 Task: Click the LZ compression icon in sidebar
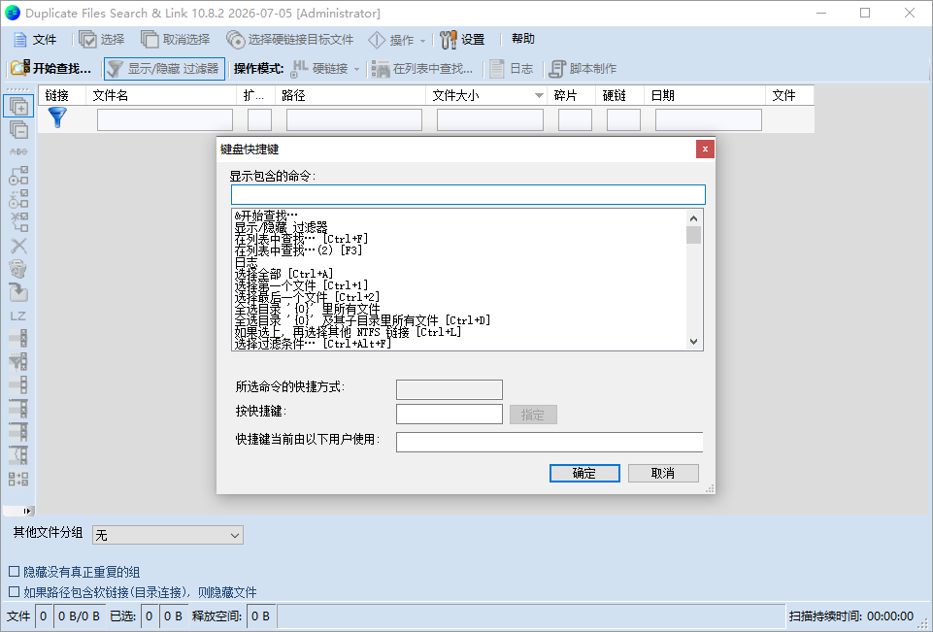click(x=18, y=316)
